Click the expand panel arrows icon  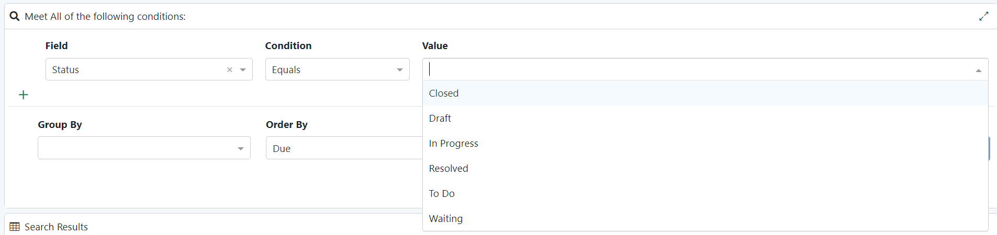(x=983, y=16)
